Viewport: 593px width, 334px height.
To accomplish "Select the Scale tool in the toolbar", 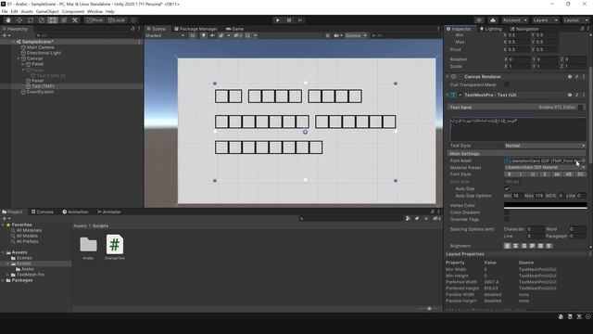I will click(x=42, y=20).
